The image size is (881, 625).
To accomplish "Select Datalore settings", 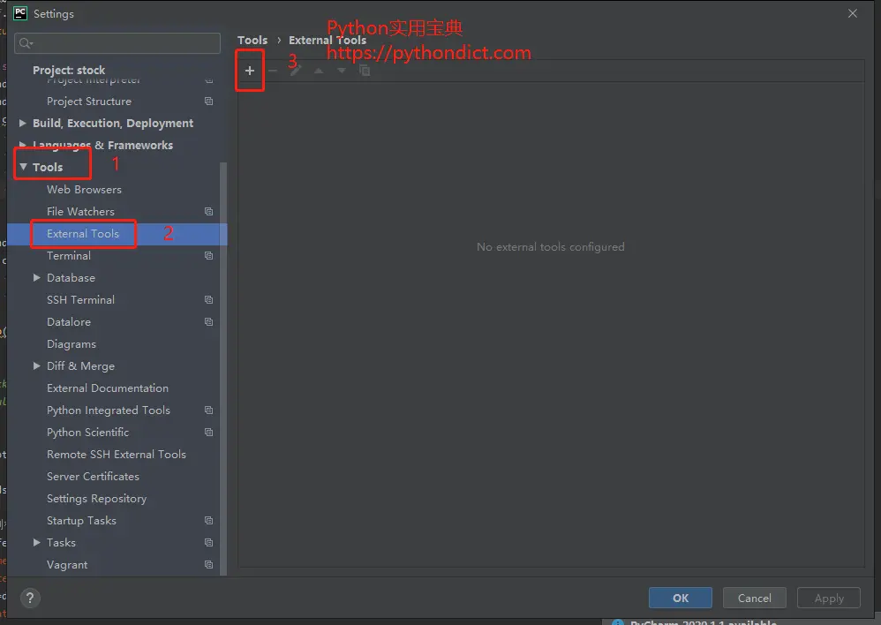I will coord(69,322).
